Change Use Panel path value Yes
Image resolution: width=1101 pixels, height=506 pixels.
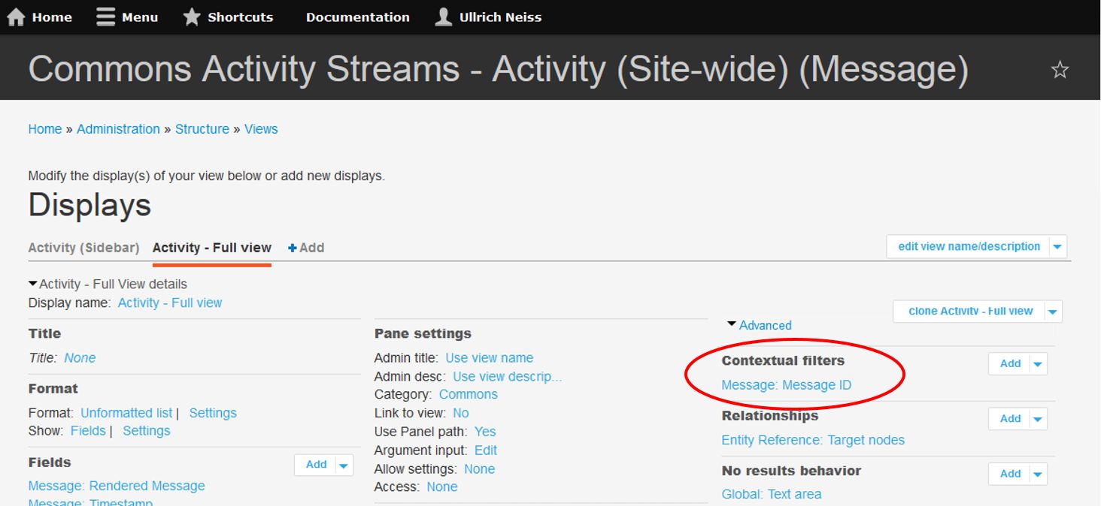click(x=485, y=432)
